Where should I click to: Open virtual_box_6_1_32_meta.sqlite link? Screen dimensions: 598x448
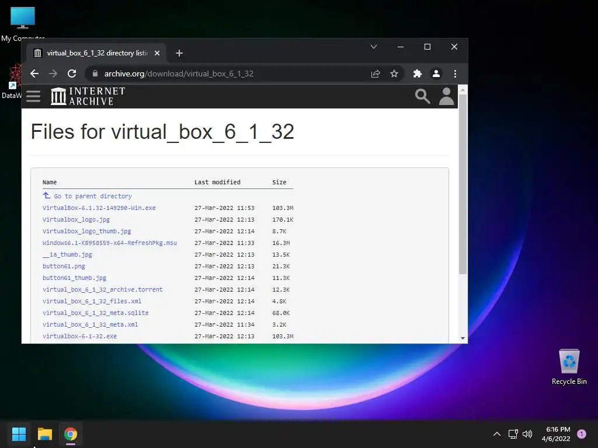pyautogui.click(x=96, y=313)
